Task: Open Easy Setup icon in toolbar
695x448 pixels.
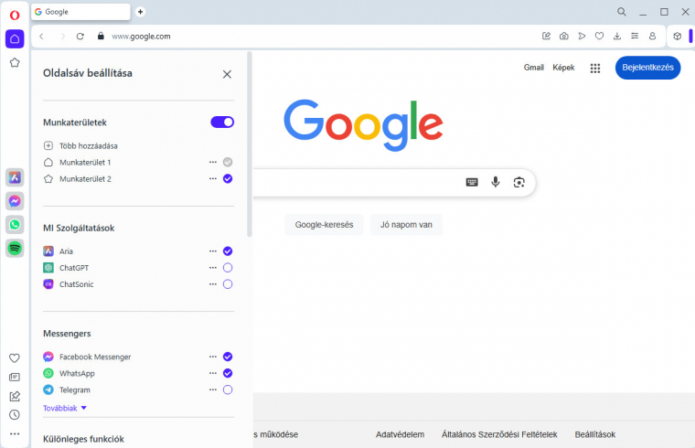Action: 635,37
